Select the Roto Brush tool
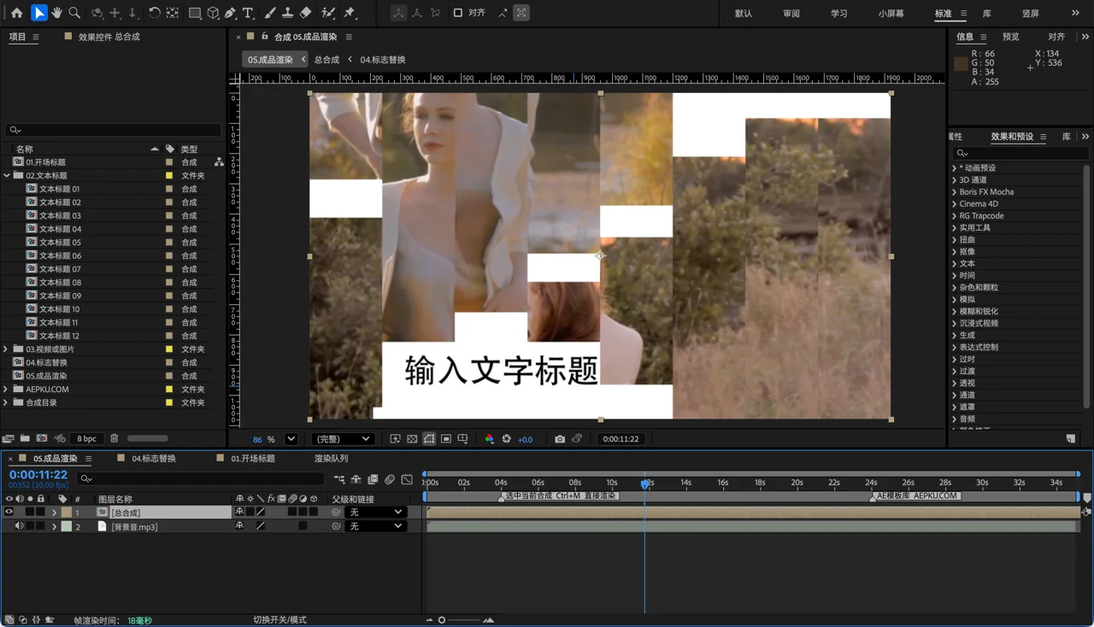 click(328, 13)
